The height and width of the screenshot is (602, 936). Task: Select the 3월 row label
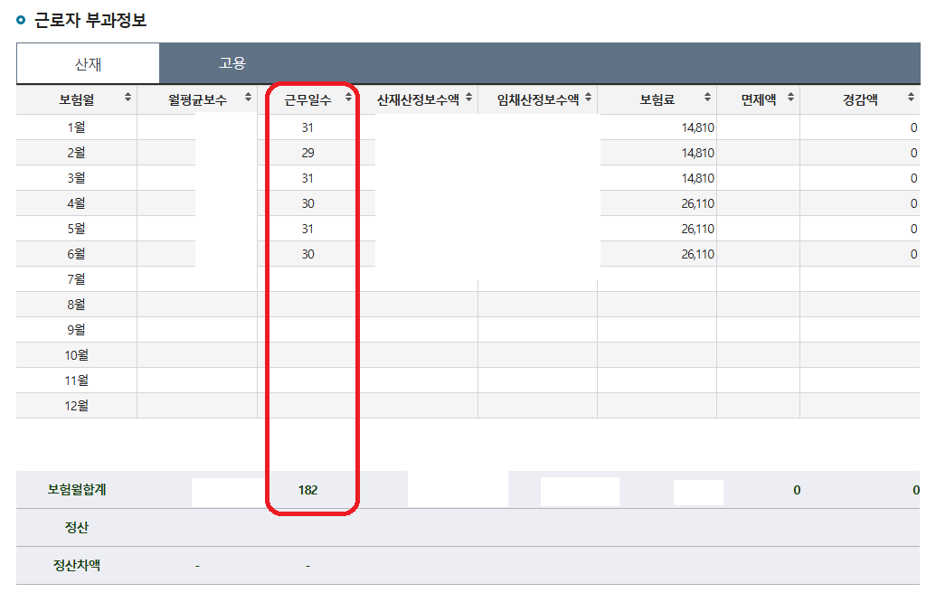tap(76, 178)
